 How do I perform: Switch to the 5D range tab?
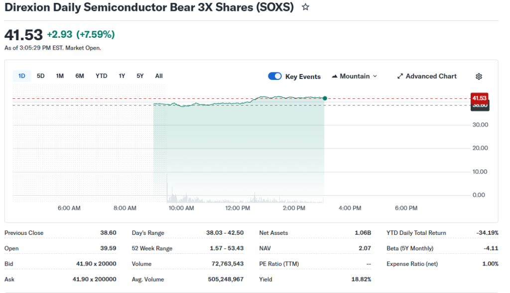(x=41, y=76)
